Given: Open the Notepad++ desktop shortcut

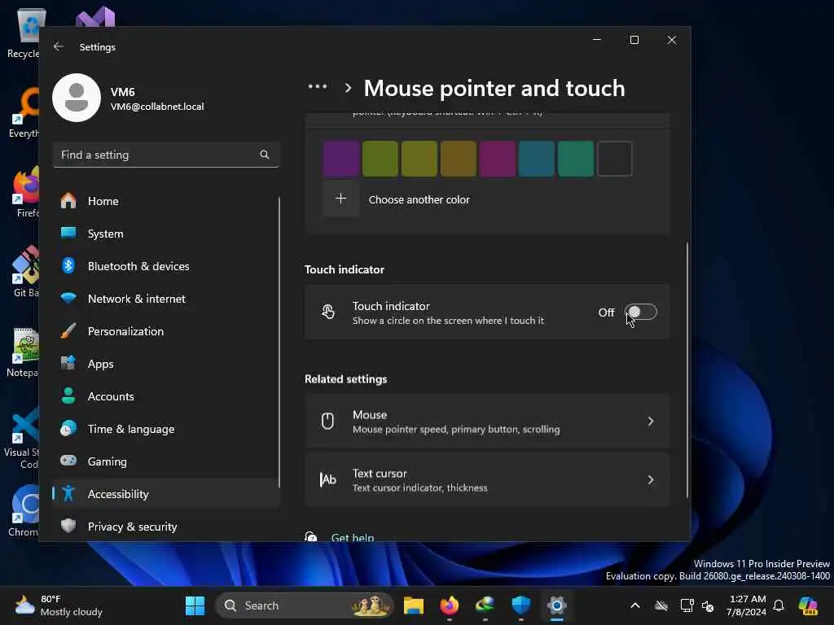Looking at the screenshot, I should tap(22, 352).
